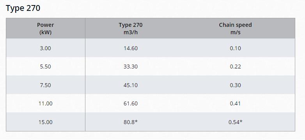The width and height of the screenshot is (305, 140).
Task: Click the 33.30 capacity cell
Action: tap(131, 66)
